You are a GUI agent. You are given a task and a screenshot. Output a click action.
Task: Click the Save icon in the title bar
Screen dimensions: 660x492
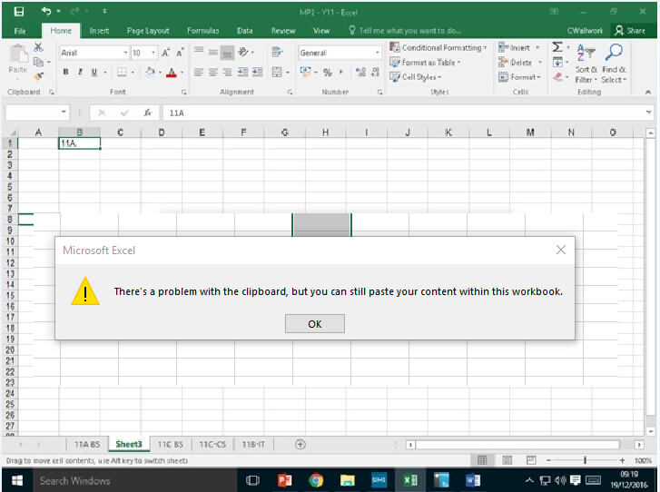click(18, 12)
